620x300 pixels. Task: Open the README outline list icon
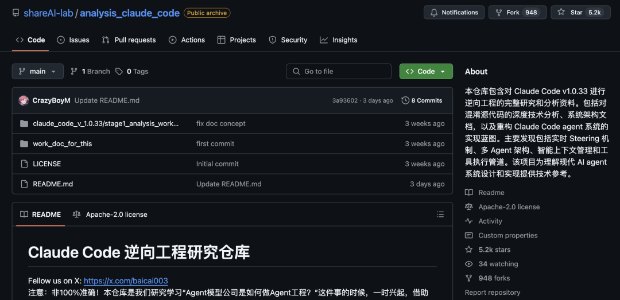coord(440,214)
